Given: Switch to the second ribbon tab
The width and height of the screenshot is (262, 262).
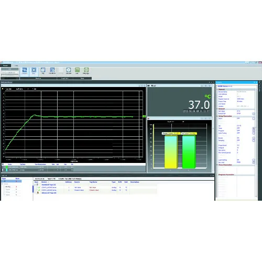Looking at the screenshot, I should point(16,65).
